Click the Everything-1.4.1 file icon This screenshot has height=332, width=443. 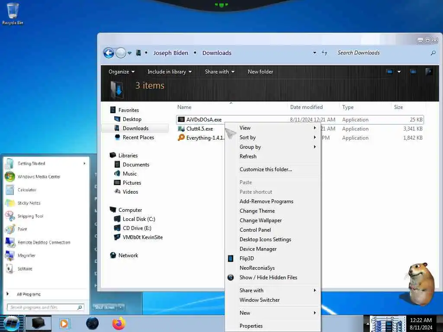tap(181, 137)
